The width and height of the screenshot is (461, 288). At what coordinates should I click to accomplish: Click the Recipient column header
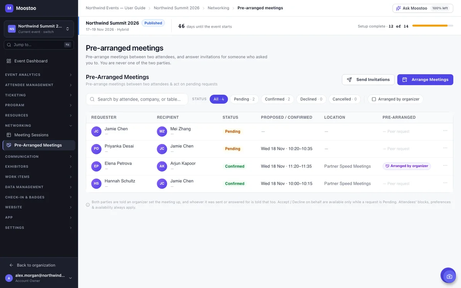point(168,118)
